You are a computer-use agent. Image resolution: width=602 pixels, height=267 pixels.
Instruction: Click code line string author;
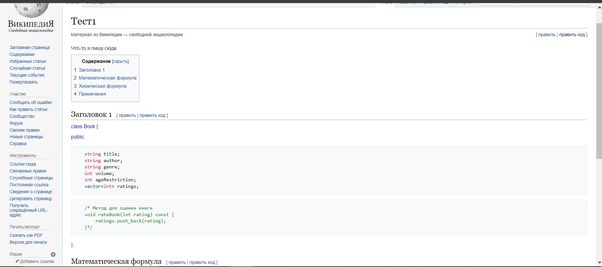[103, 161]
